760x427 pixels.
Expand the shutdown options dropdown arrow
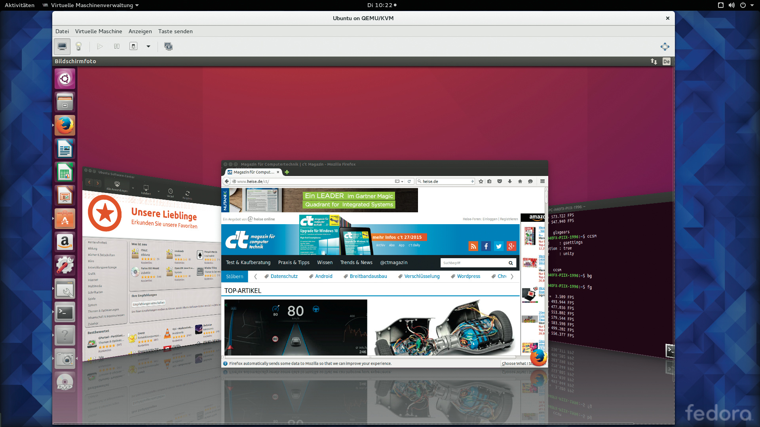148,47
